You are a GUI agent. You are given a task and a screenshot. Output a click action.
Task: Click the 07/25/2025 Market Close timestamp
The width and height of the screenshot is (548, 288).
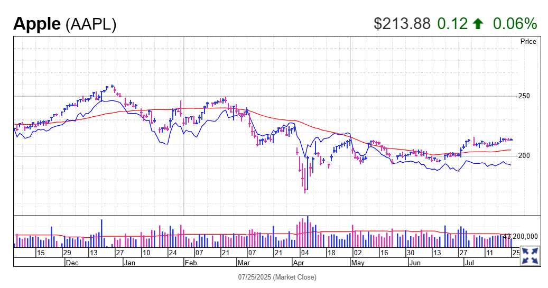coord(277,277)
